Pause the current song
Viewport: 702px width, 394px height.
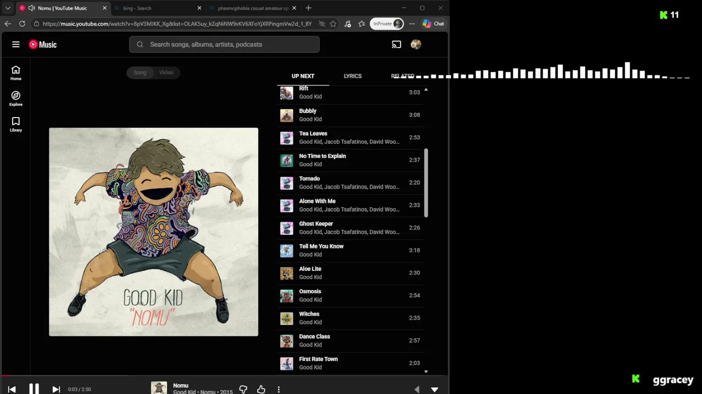point(34,389)
